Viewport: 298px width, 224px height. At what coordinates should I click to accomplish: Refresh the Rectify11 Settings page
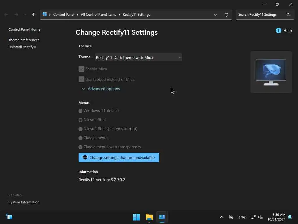coord(226,15)
